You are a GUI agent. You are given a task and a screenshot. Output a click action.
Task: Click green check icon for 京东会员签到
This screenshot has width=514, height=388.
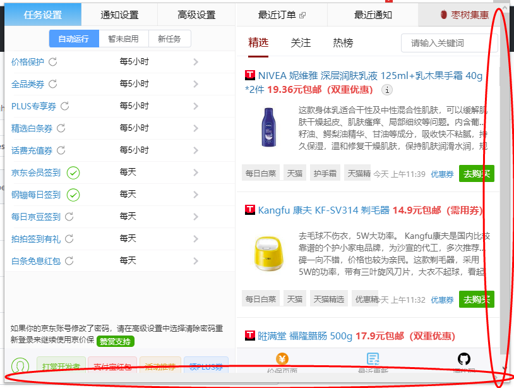(73, 173)
